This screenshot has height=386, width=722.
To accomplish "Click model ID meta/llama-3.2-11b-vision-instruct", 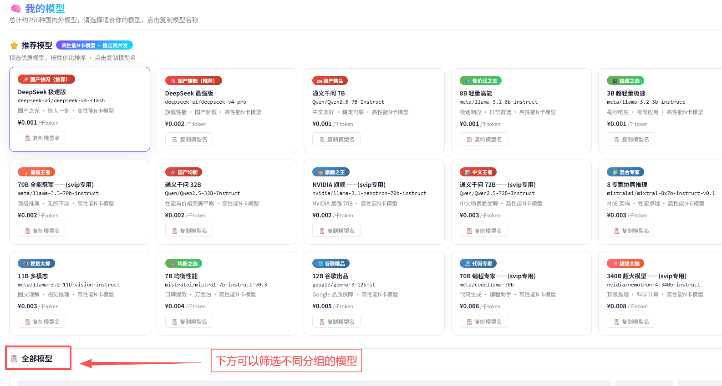I will coord(69,285).
